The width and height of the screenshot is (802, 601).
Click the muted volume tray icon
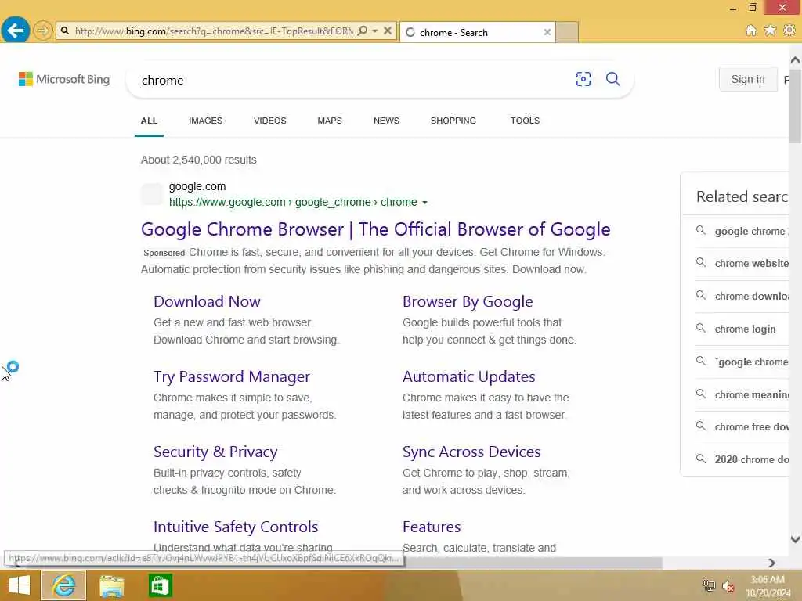(728, 586)
